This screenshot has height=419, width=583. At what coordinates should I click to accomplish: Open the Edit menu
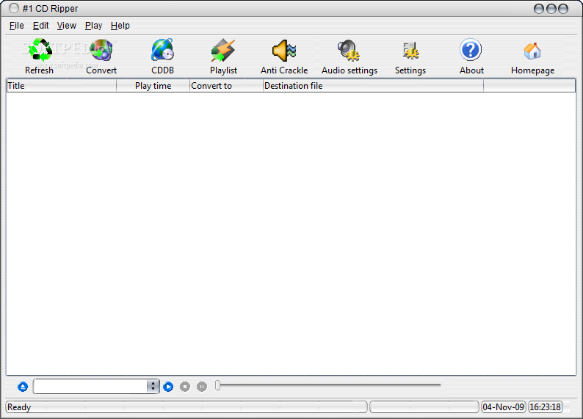40,26
